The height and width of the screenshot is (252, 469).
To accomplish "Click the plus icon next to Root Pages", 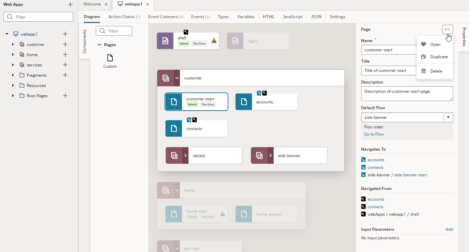I will [65, 96].
